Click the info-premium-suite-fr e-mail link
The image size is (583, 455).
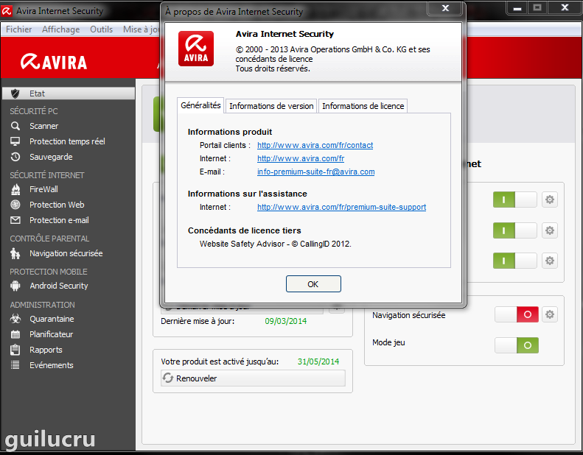pyautogui.click(x=315, y=172)
